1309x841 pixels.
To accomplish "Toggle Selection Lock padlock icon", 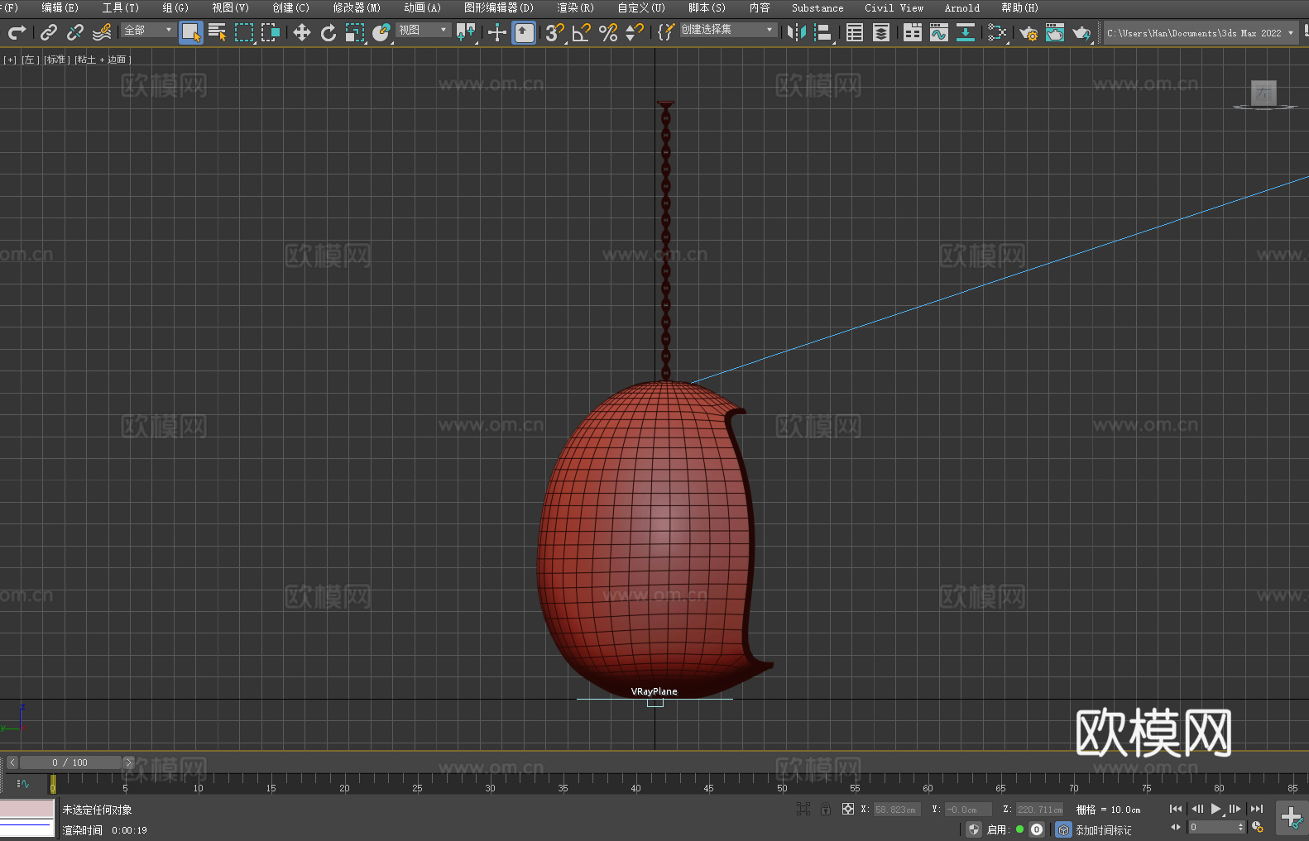I will click(x=826, y=809).
